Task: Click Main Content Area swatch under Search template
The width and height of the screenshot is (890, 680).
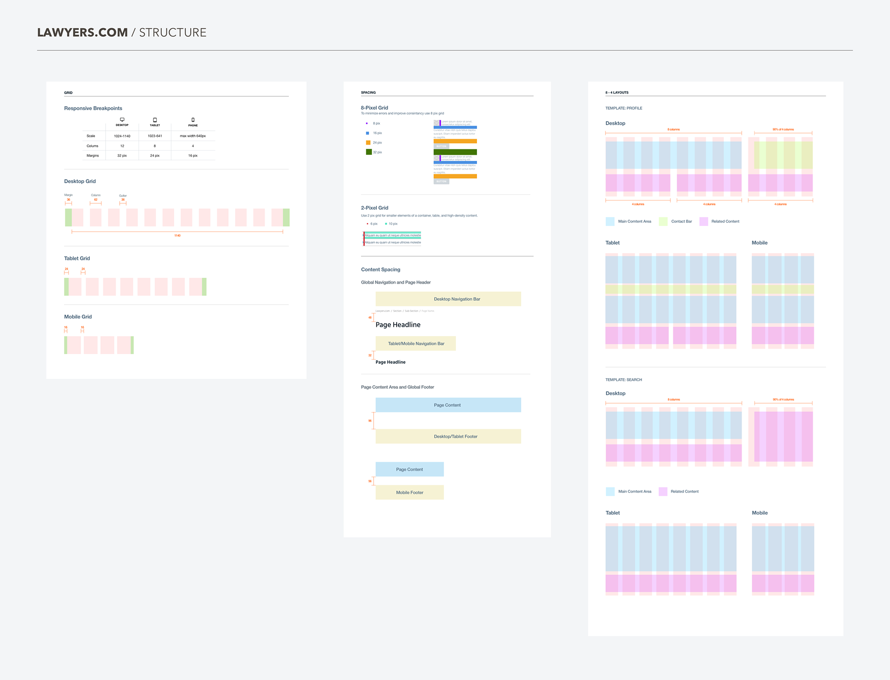Action: [x=610, y=491]
